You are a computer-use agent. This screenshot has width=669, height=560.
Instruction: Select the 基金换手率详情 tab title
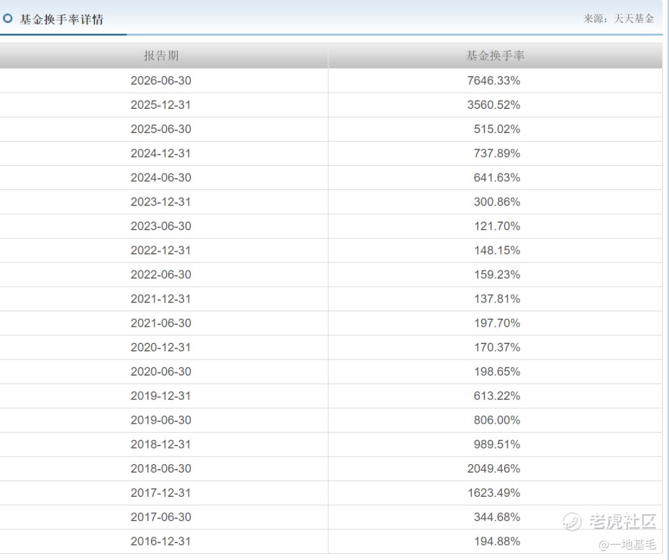[61, 19]
